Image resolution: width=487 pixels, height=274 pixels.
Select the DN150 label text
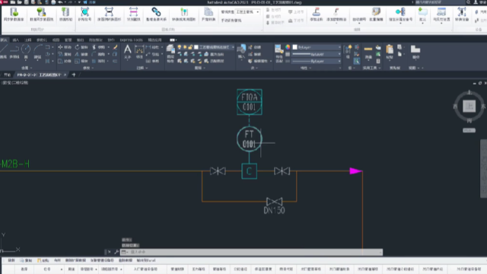274,210
